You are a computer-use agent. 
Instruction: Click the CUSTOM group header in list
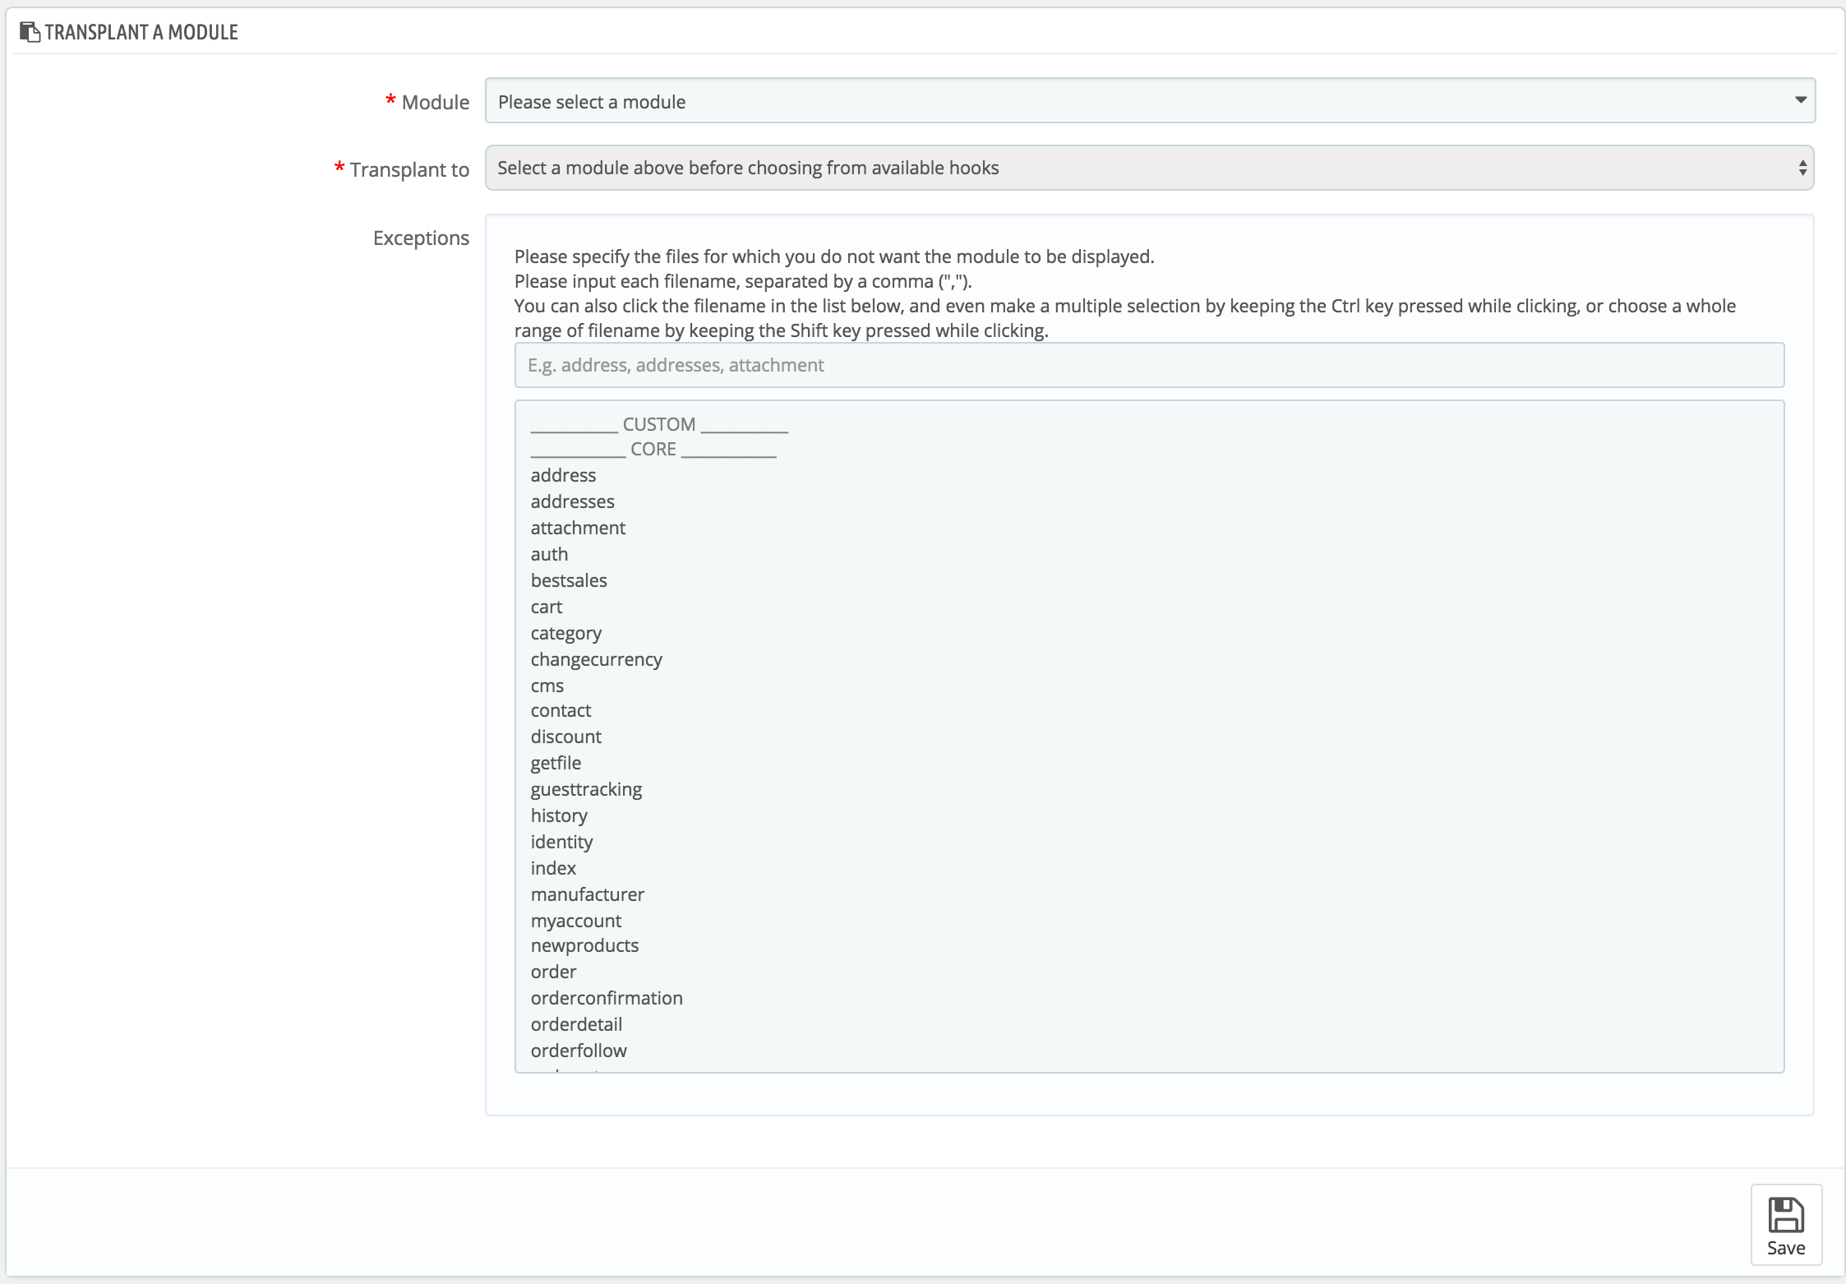pyautogui.click(x=658, y=424)
